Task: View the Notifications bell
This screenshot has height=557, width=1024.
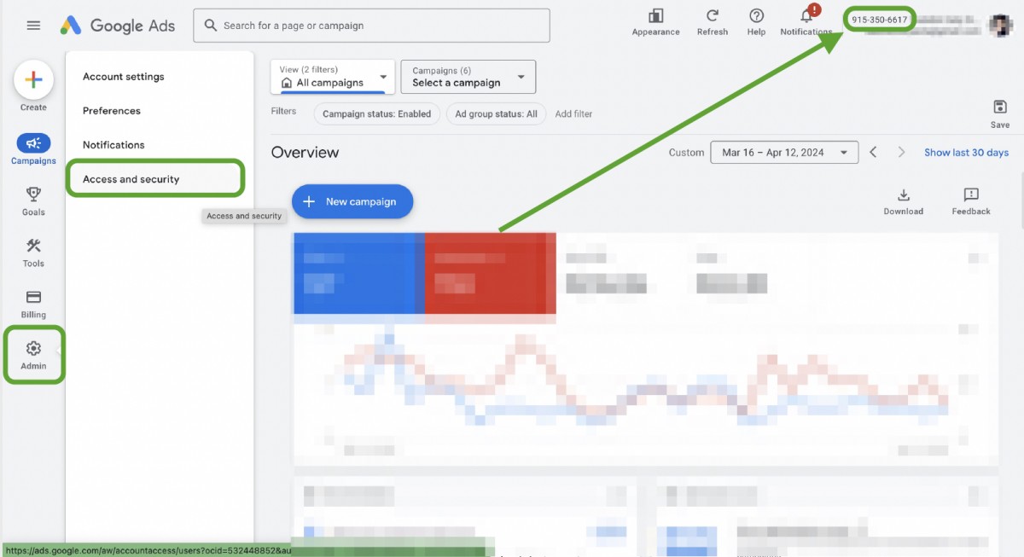Action: (x=806, y=20)
